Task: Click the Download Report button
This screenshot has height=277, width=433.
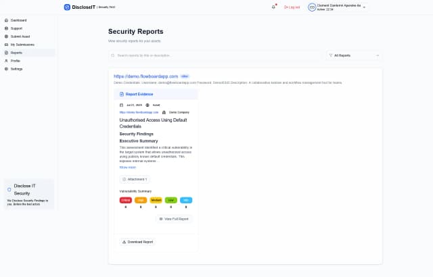Action: (x=137, y=242)
